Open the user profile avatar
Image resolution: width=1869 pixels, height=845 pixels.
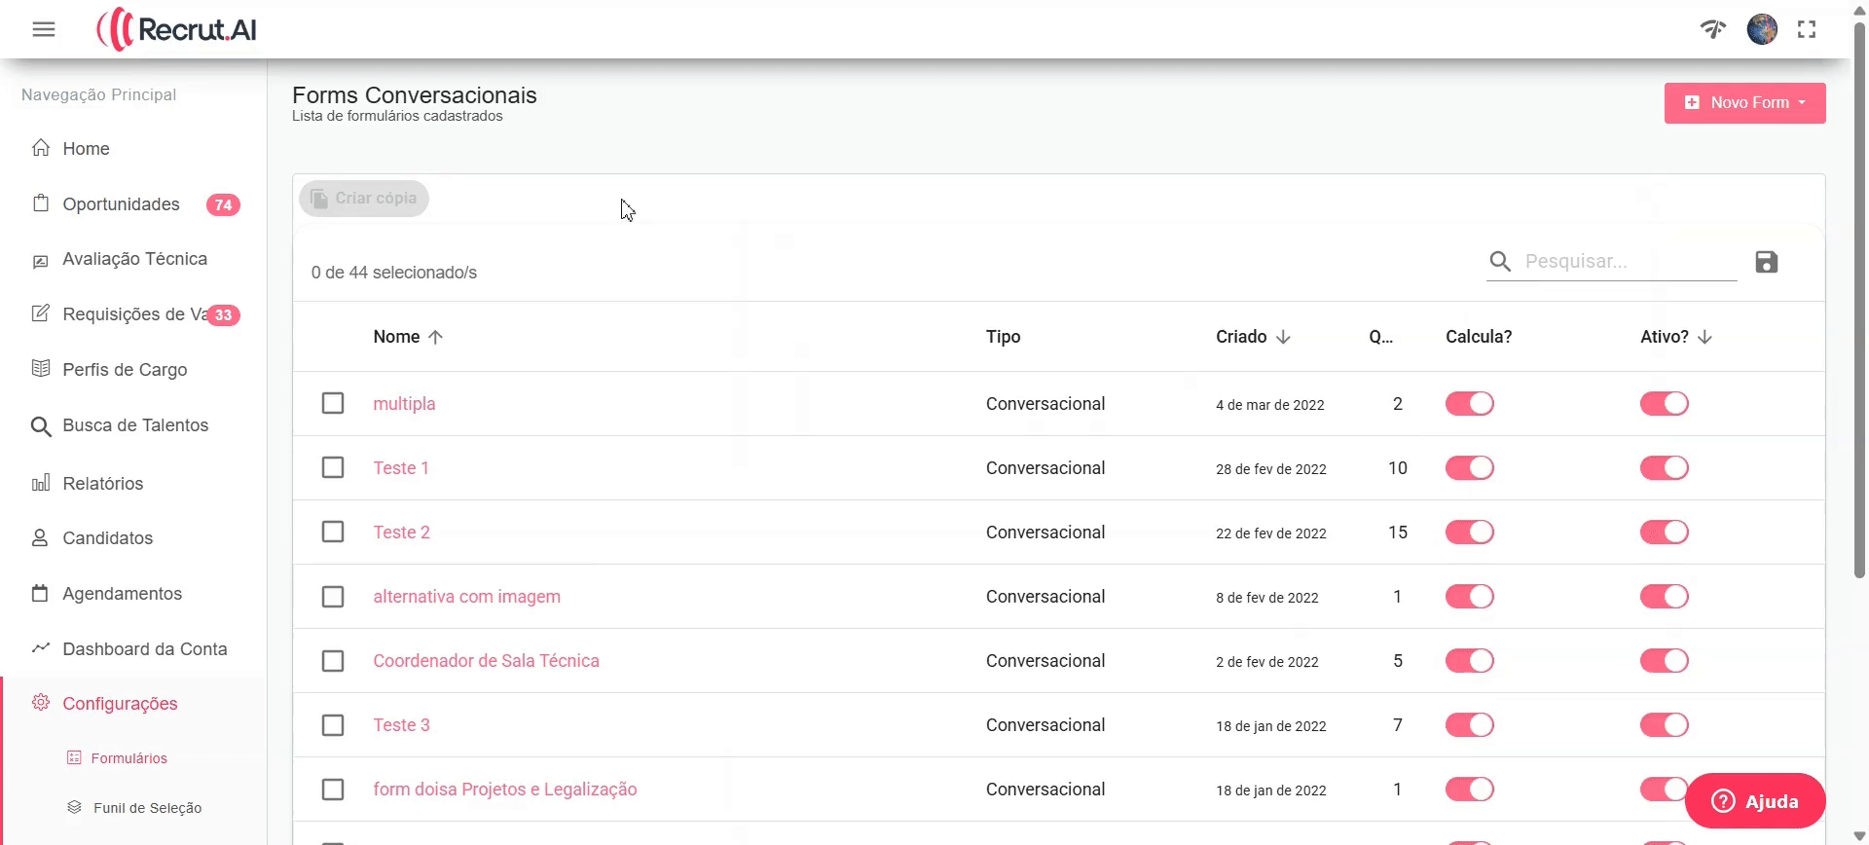[x=1762, y=29]
